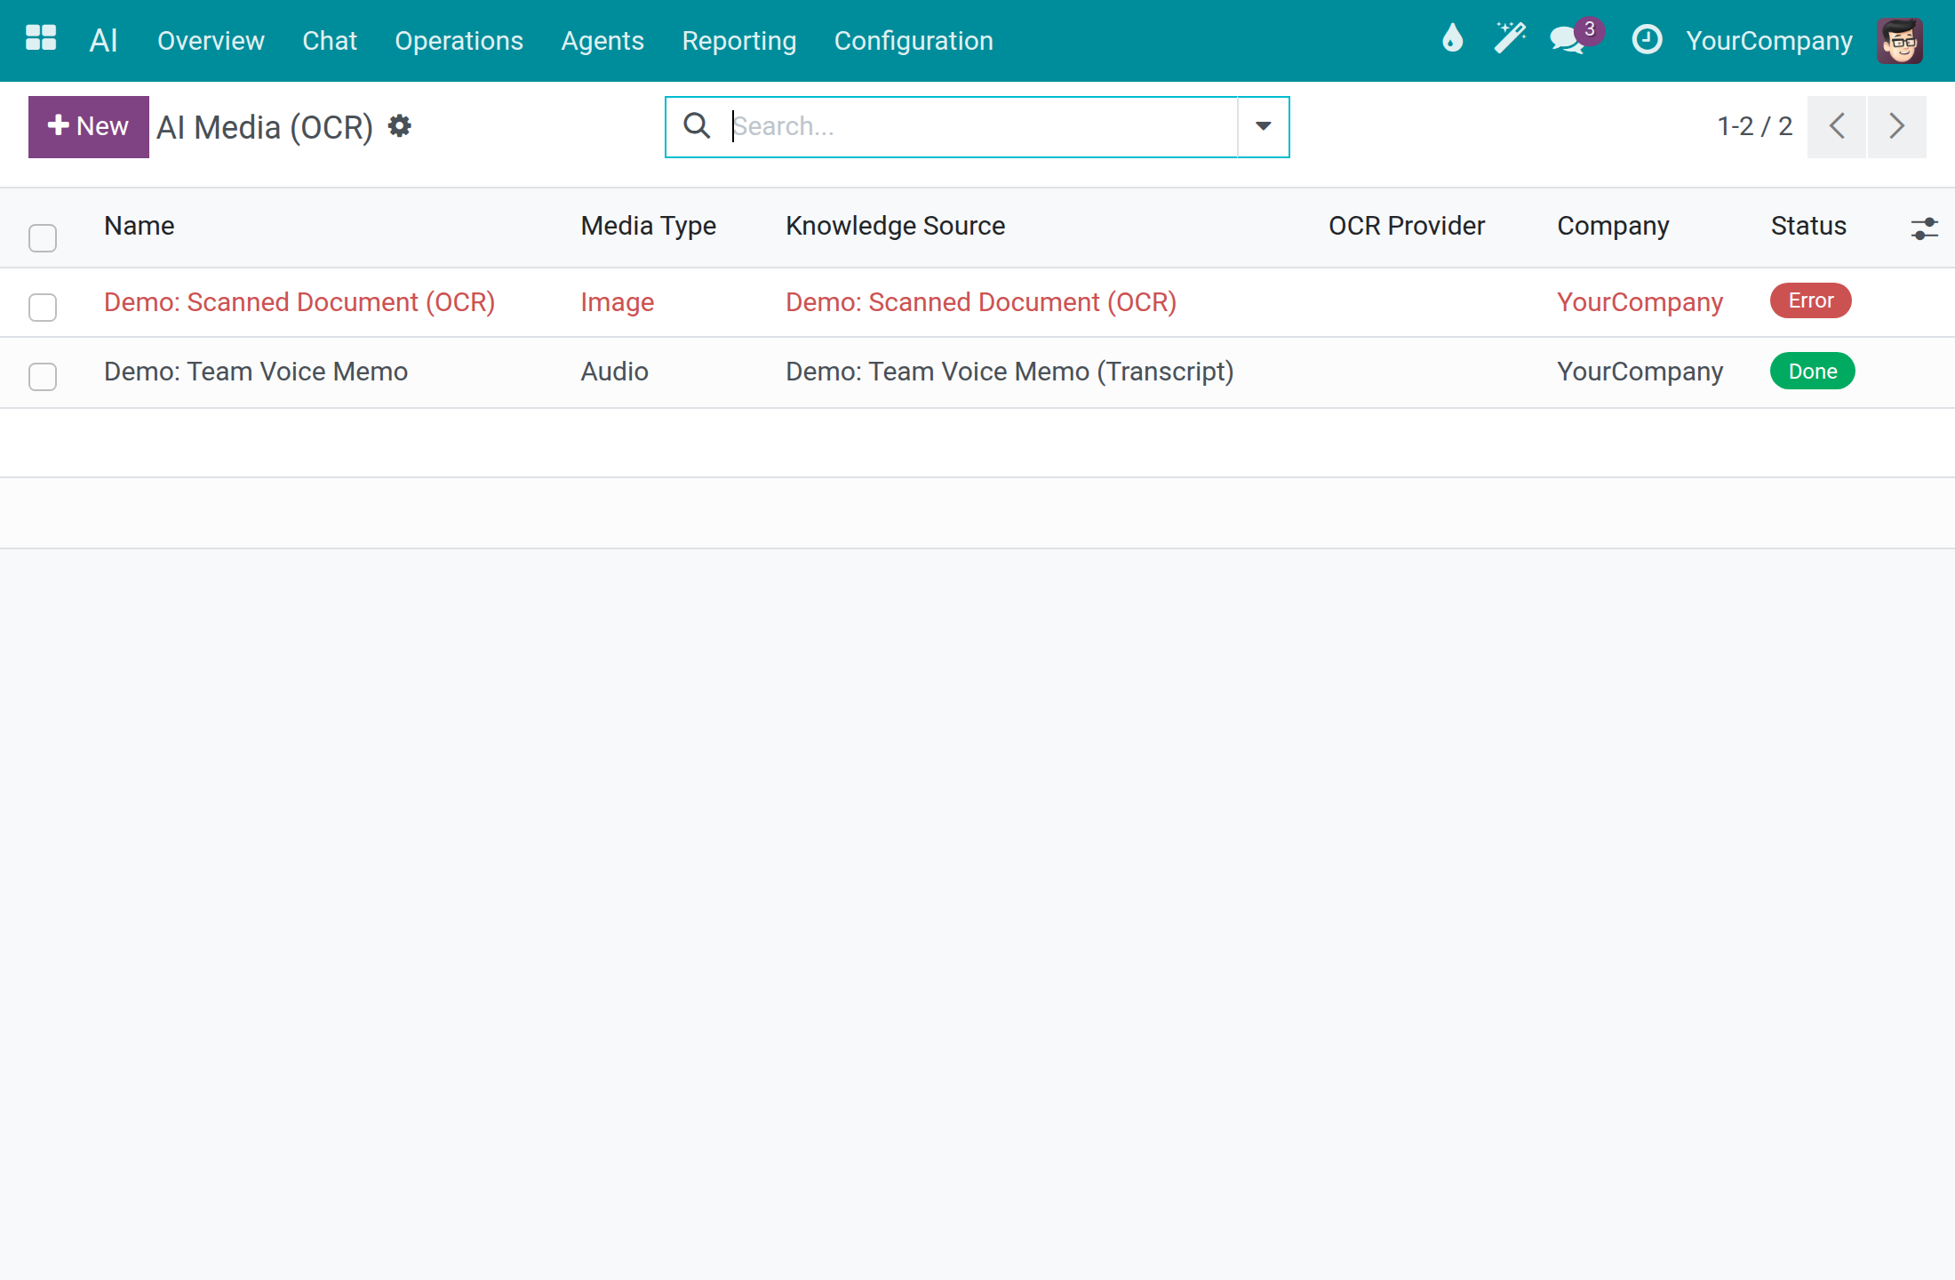
Task: Click the droplet debug icon in navbar
Action: [1452, 39]
